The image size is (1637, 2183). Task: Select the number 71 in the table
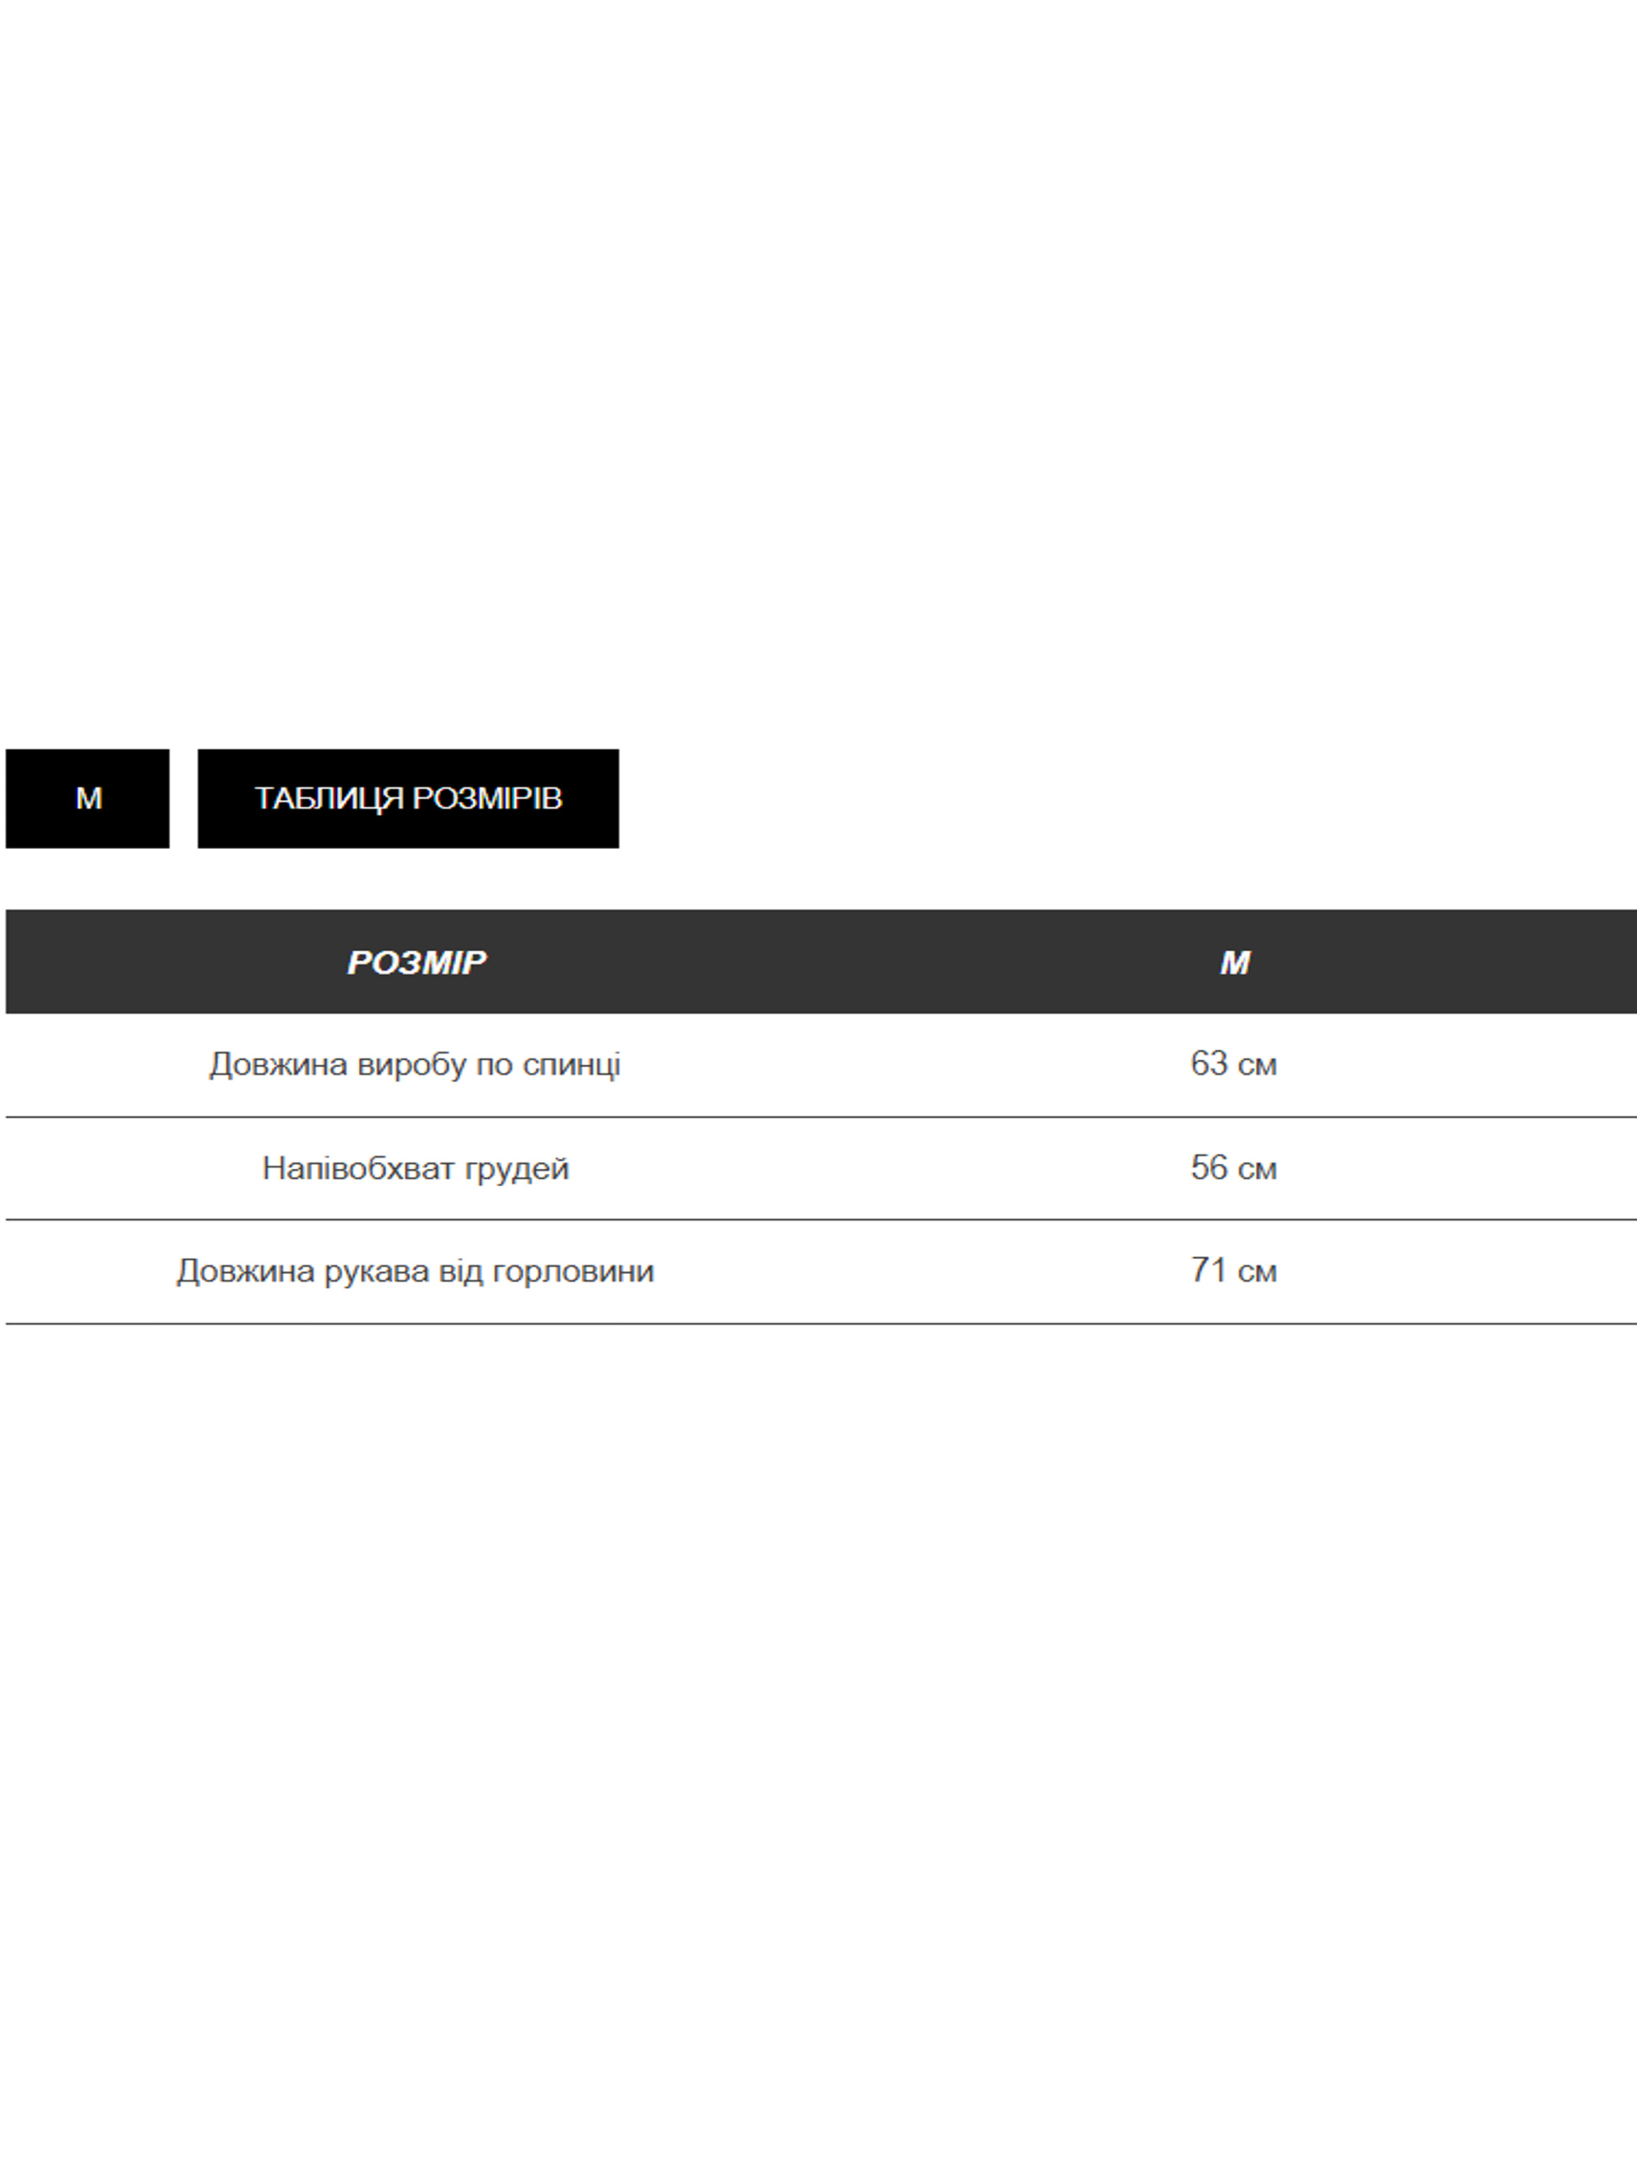click(1209, 1270)
